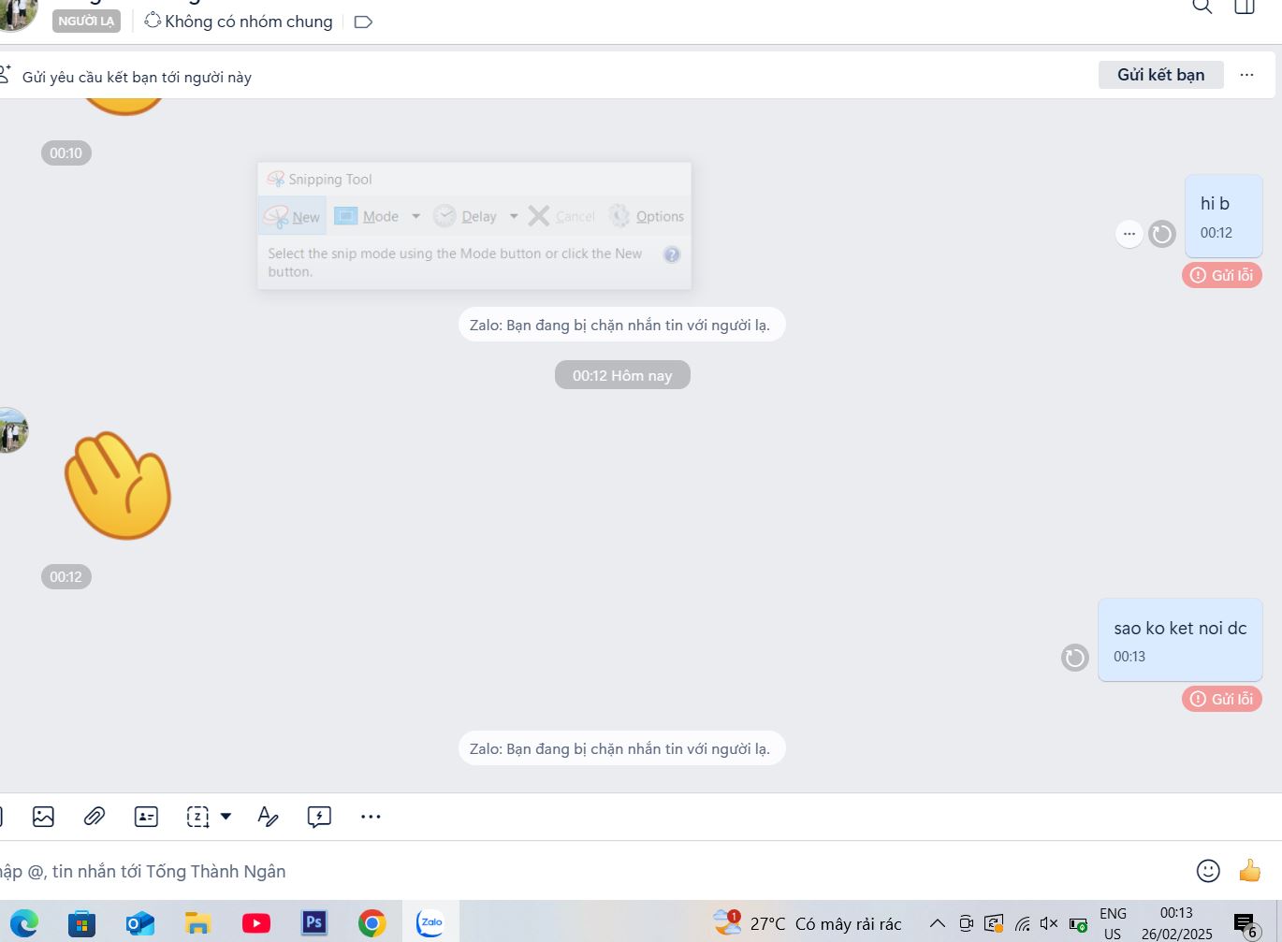Click Gửi lỗi under "sao ko ket noi dc"

coord(1222,699)
